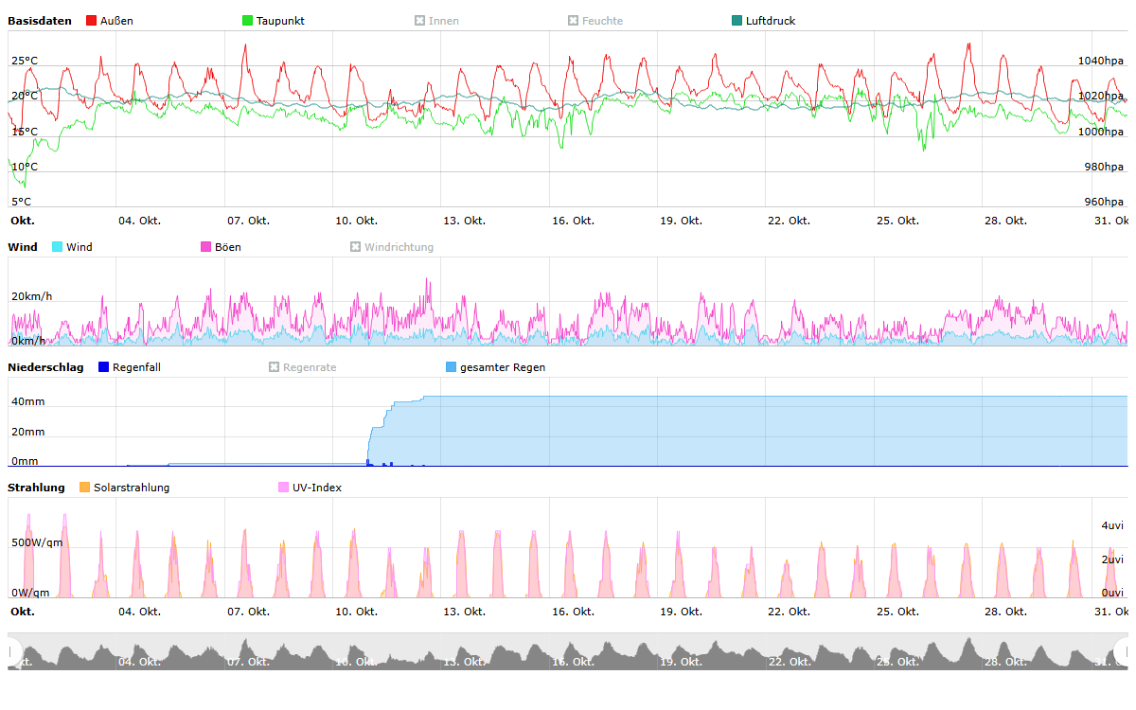Click the Niederschlag section heading

click(x=45, y=367)
